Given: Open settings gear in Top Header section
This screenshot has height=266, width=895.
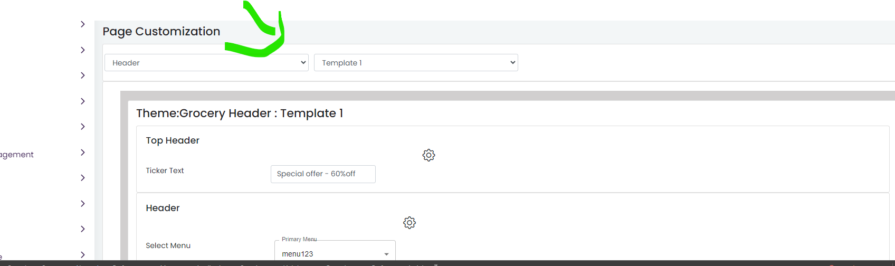Looking at the screenshot, I should pos(429,155).
